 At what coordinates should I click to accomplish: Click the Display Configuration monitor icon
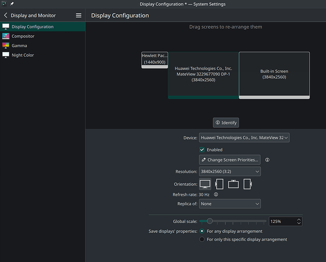[x=6, y=27]
